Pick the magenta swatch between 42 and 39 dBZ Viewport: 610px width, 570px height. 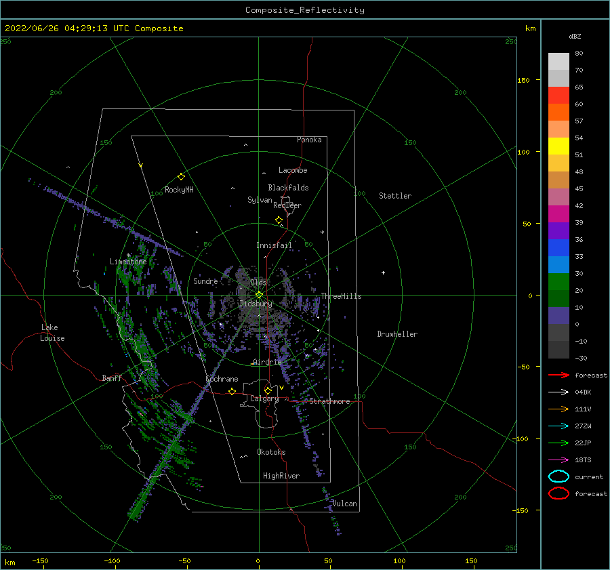558,213
